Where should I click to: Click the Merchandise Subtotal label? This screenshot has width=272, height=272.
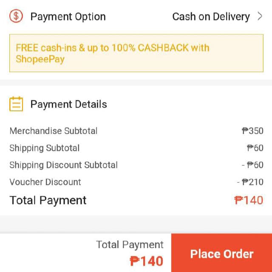pyautogui.click(x=54, y=131)
